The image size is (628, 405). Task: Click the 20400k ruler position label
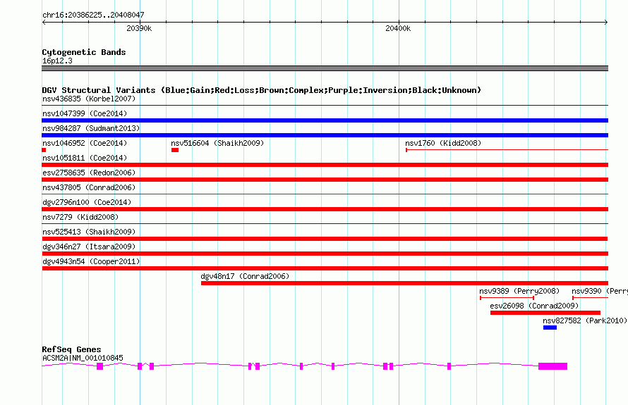click(398, 28)
